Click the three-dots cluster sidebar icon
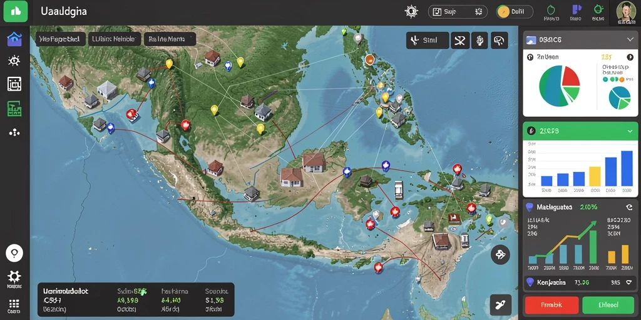 (14, 132)
